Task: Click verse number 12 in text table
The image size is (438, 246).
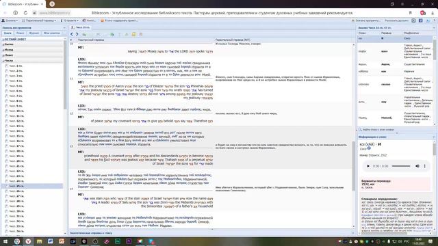Action: [x=71, y=113]
